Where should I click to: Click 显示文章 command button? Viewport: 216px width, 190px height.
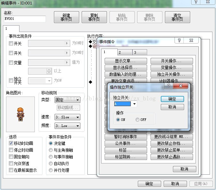tap(126, 61)
